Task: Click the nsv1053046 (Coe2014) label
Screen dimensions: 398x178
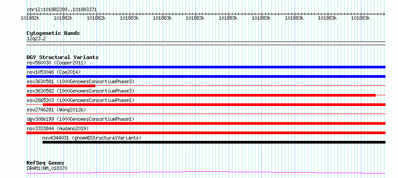Action: click(54, 72)
